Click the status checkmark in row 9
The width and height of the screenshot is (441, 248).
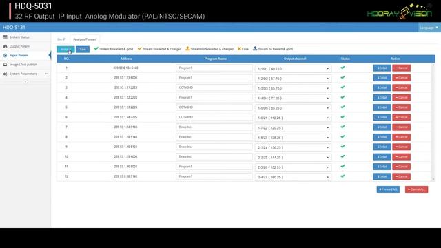tap(342, 147)
